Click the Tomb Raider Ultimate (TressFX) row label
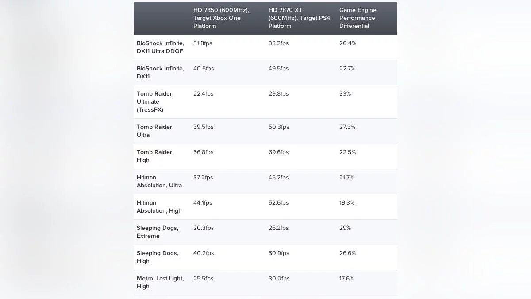The width and height of the screenshot is (531, 299). click(155, 102)
